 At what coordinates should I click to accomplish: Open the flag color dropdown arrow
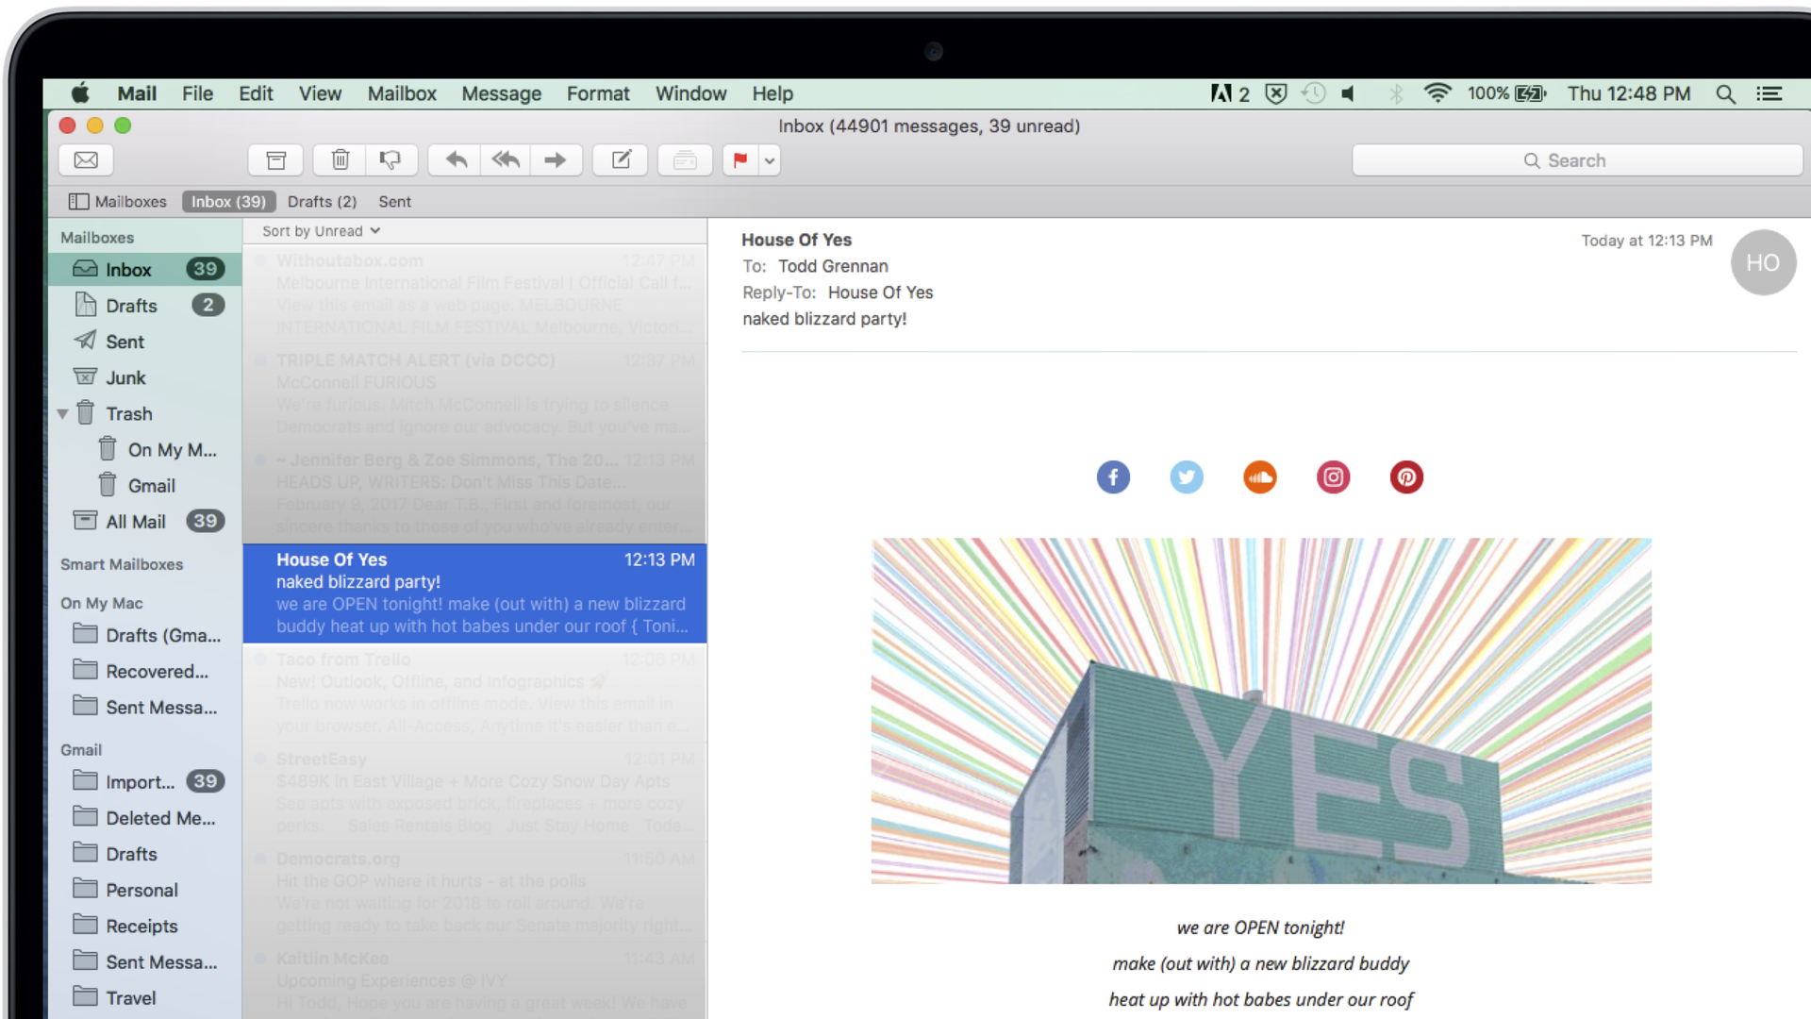coord(770,160)
